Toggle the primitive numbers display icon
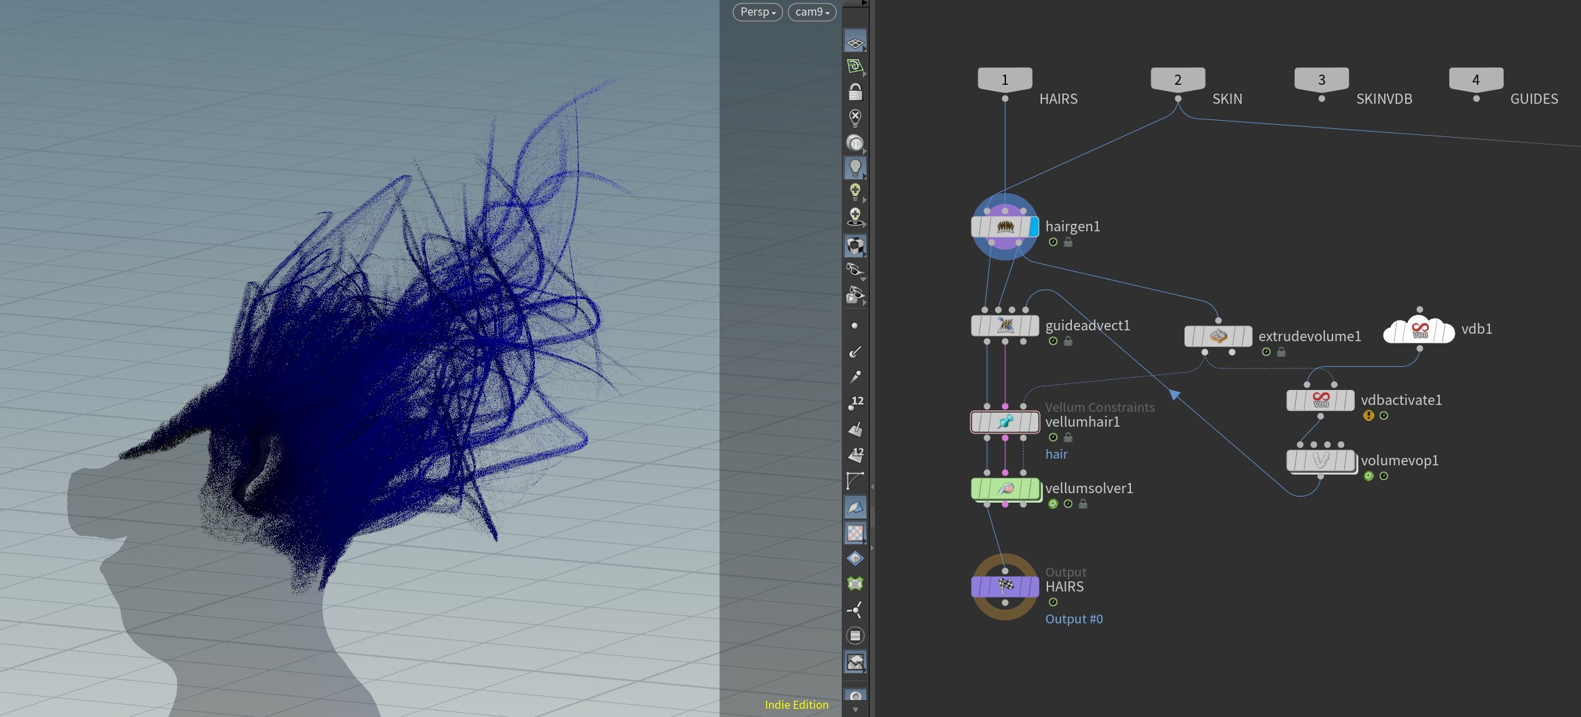The height and width of the screenshot is (717, 1581). 855,454
